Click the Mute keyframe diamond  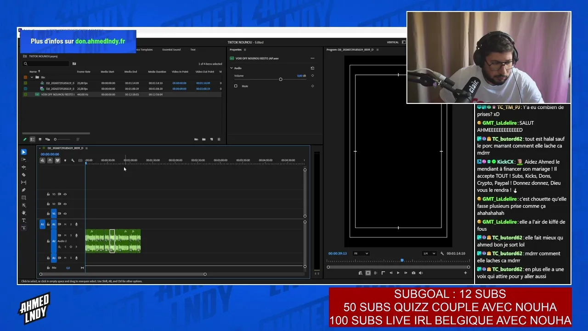pos(312,86)
